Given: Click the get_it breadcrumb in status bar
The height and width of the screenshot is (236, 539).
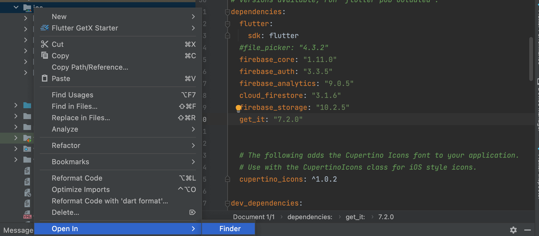Looking at the screenshot, I should pos(355,217).
